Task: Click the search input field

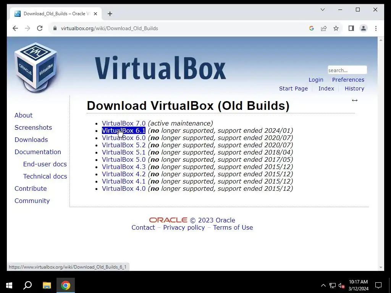Action: (347, 70)
